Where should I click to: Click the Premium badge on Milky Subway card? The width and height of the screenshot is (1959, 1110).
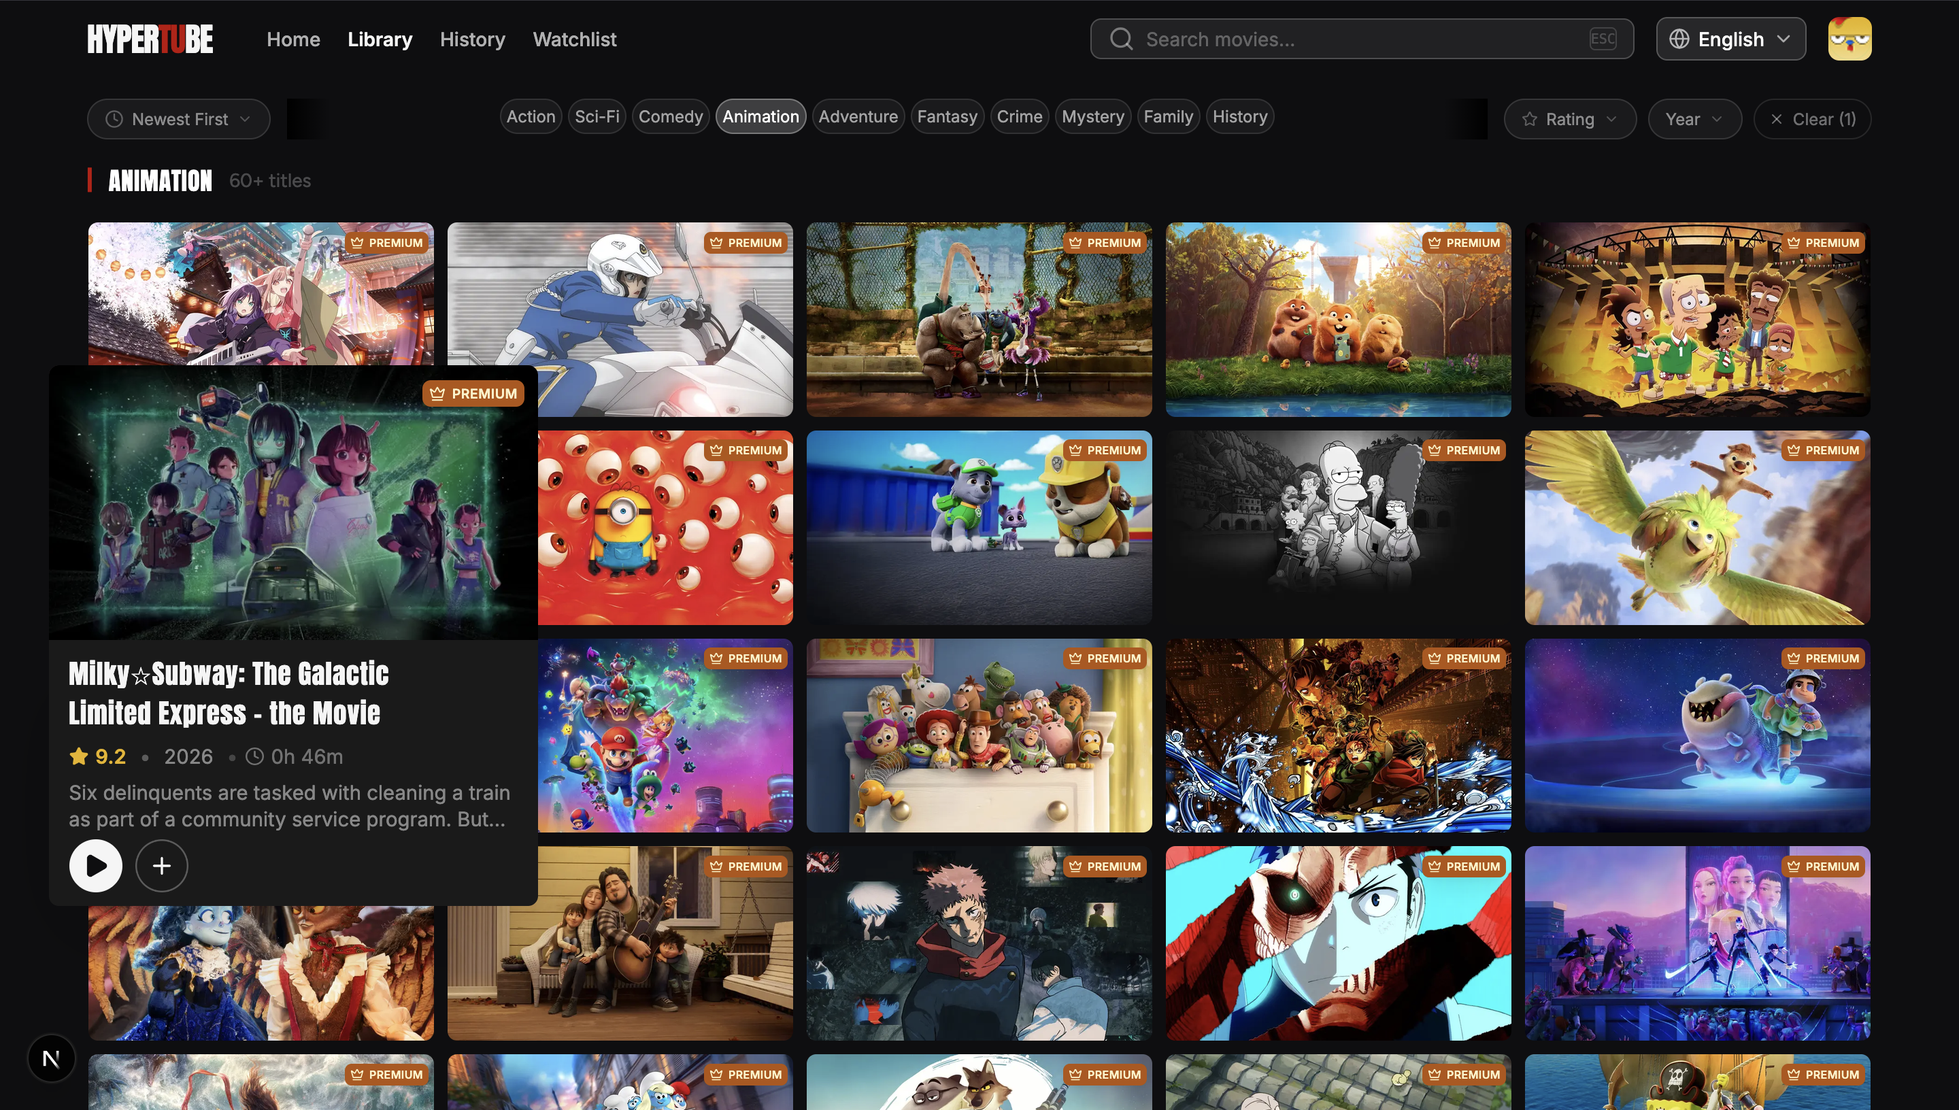(x=473, y=393)
